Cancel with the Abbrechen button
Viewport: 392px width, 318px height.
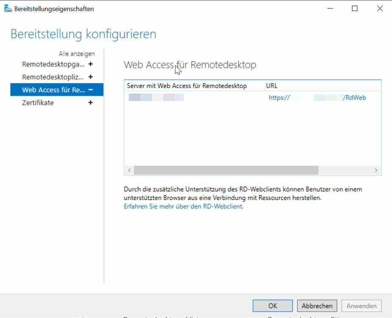[x=317, y=306]
